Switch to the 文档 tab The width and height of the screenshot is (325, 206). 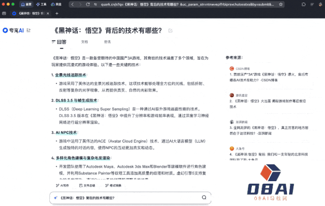(84, 42)
